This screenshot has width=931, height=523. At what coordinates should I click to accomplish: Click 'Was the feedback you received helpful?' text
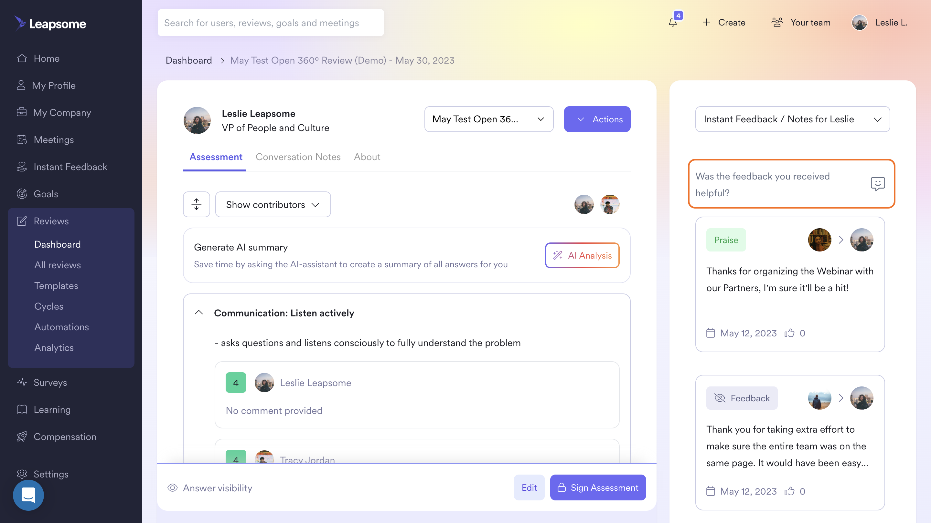[x=762, y=184]
